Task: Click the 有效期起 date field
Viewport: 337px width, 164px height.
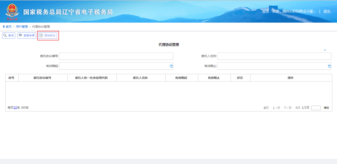Action: (x=116, y=66)
